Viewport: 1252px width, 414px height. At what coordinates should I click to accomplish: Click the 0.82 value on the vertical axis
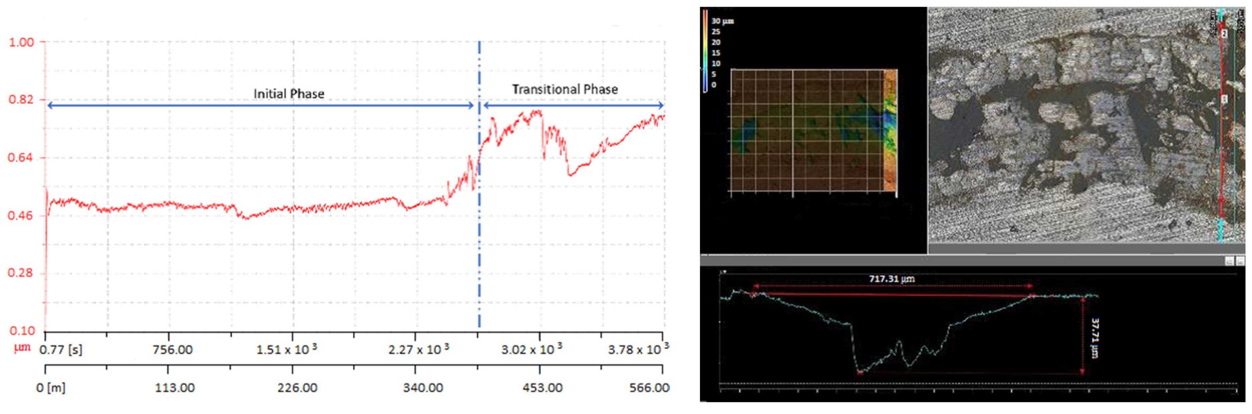(21, 100)
